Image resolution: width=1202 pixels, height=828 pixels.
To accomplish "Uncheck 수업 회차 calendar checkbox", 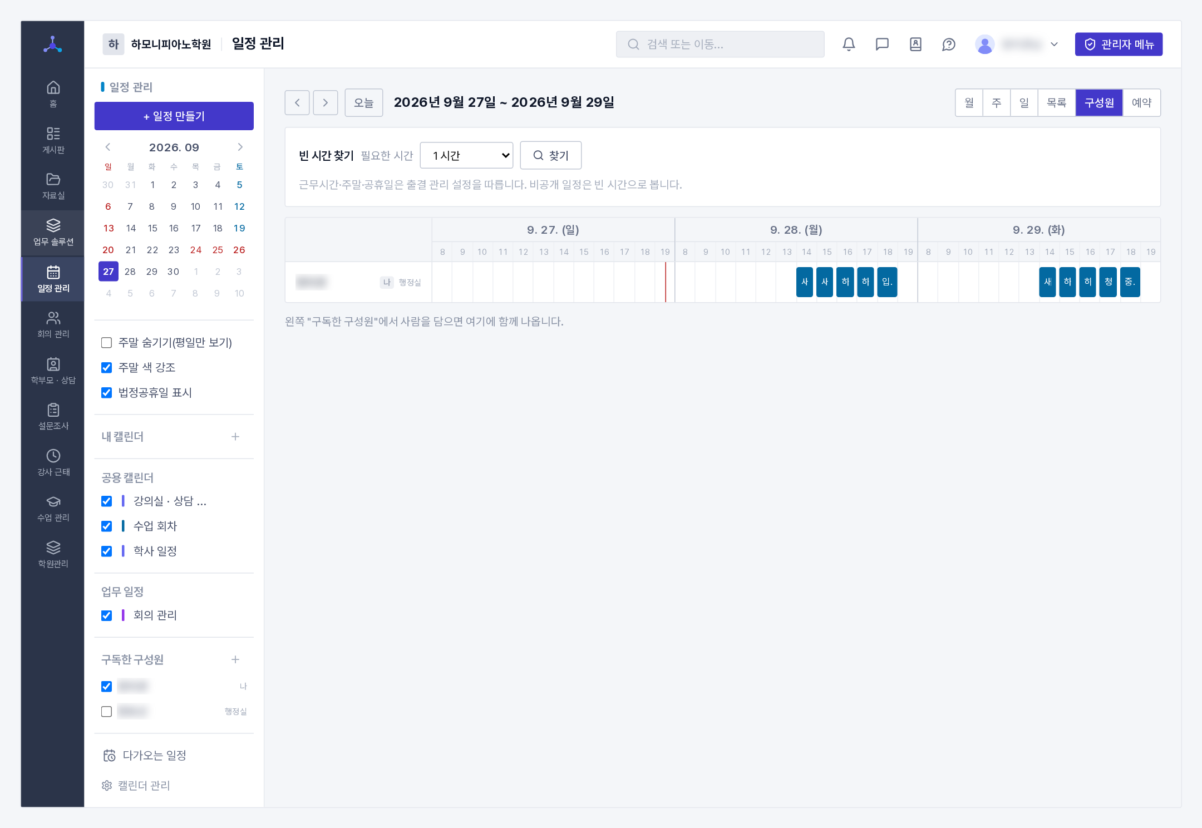I will click(106, 526).
